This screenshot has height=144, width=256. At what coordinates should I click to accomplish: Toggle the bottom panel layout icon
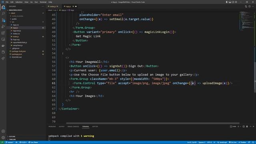(230, 2)
